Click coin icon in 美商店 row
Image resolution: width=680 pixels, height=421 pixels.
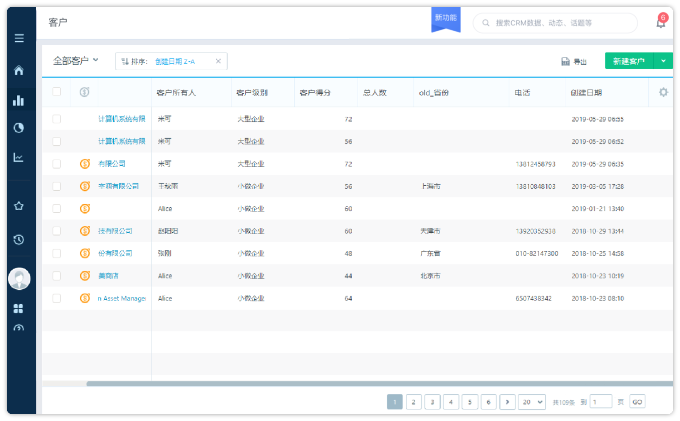click(85, 276)
